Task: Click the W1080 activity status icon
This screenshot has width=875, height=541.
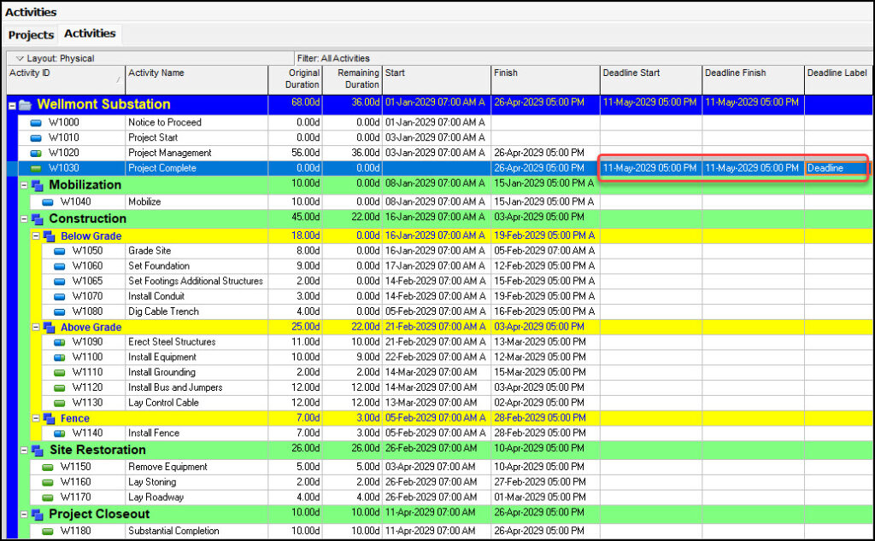Action: (60, 311)
